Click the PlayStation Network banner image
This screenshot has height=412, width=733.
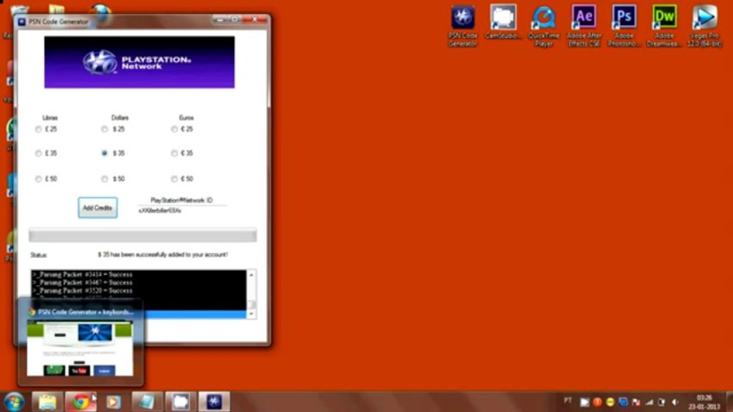[139, 62]
